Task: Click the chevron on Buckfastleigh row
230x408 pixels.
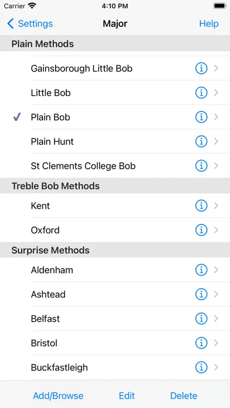Action: point(216,368)
